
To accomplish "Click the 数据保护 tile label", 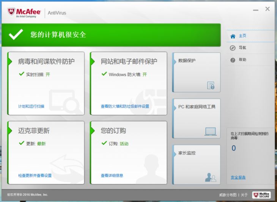I will point(187,61).
